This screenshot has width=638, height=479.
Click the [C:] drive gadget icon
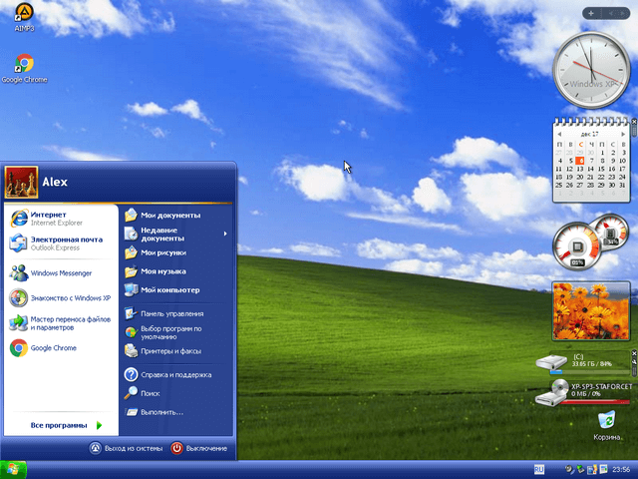tap(551, 361)
